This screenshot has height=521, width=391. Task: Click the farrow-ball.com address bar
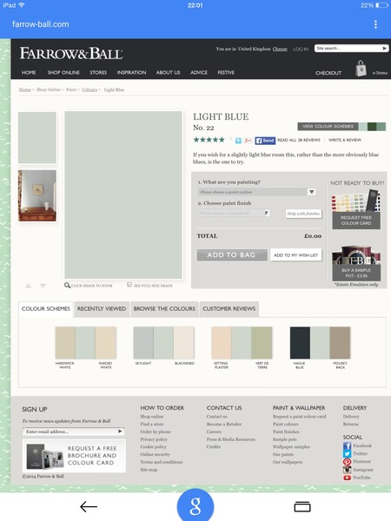coord(40,24)
